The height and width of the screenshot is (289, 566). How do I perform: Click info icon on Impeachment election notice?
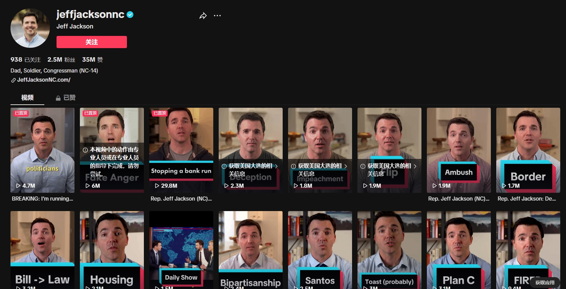click(293, 166)
